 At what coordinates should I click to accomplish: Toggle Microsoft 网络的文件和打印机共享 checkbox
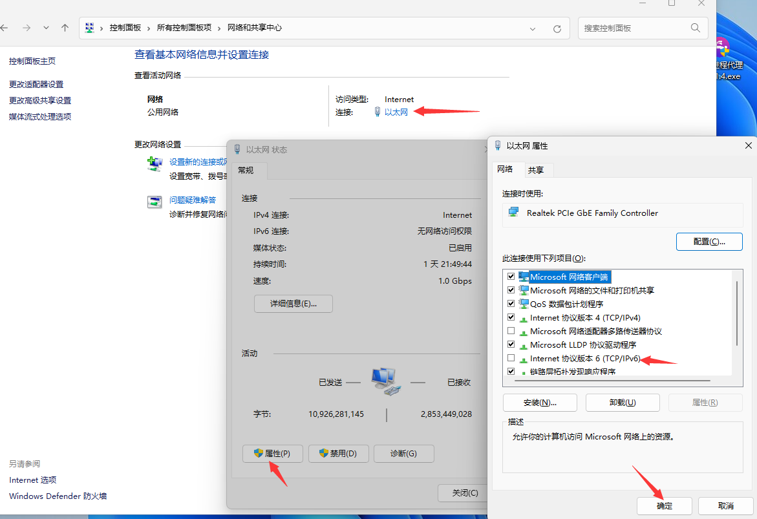[x=511, y=290]
